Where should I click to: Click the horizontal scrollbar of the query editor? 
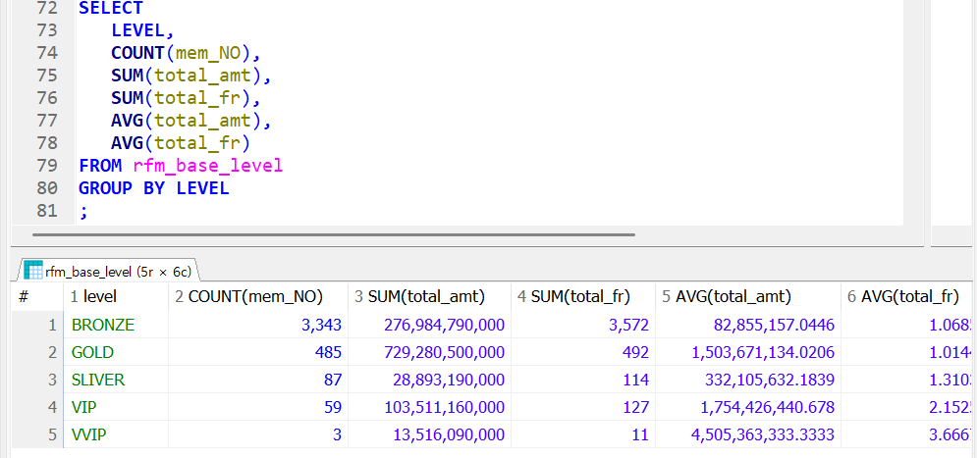(333, 234)
